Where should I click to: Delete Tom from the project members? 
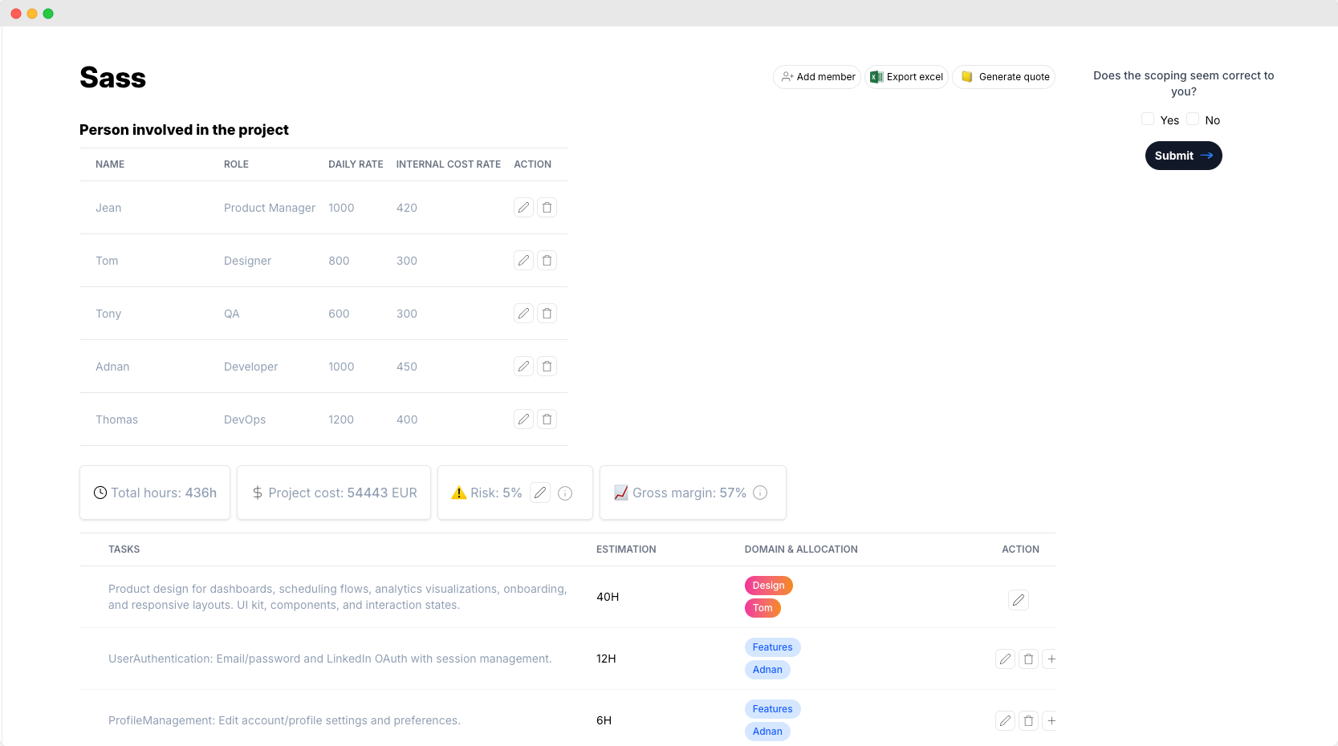(547, 261)
